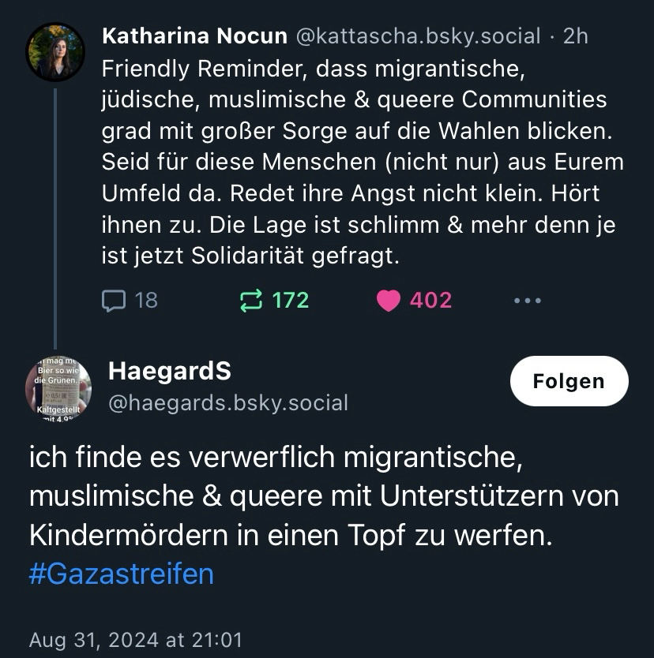Click the @kattascha.bsky.social handle
Viewport: 654px width, 658px height.
[418, 36]
